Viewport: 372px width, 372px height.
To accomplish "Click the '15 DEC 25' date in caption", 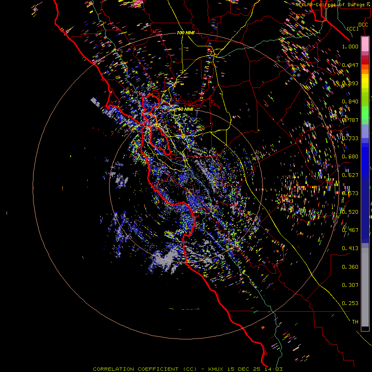I will (243, 369).
